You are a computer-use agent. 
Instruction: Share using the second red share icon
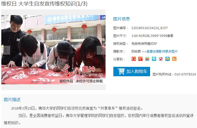point(140,59)
